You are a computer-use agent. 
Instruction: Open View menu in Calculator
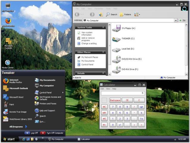click(108, 89)
